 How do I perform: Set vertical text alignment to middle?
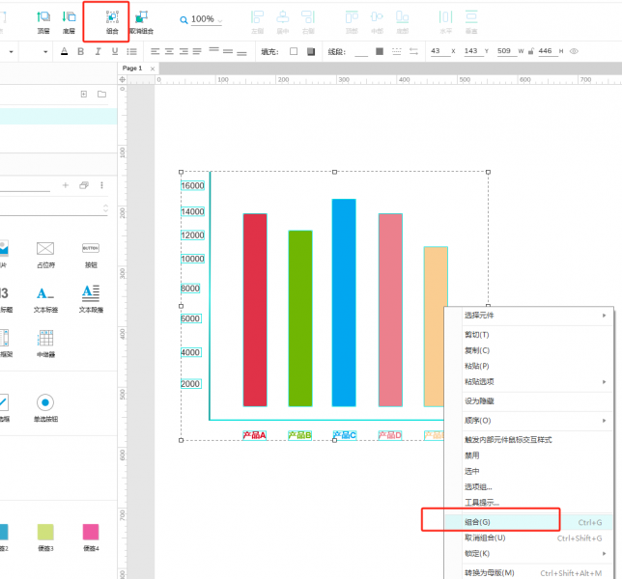[228, 51]
